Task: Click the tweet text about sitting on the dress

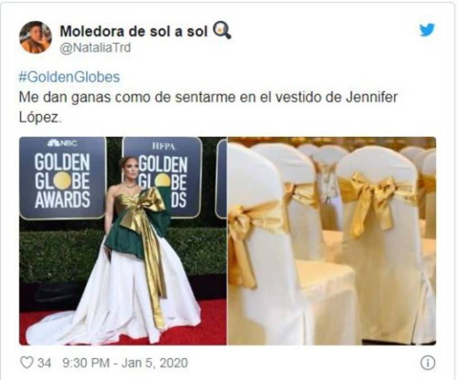Action: point(208,107)
